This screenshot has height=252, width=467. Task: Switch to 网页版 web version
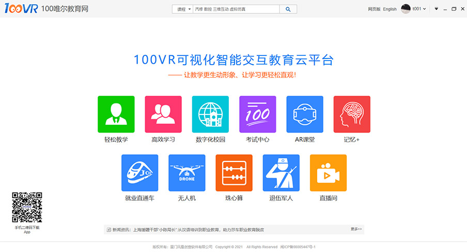[x=374, y=9]
